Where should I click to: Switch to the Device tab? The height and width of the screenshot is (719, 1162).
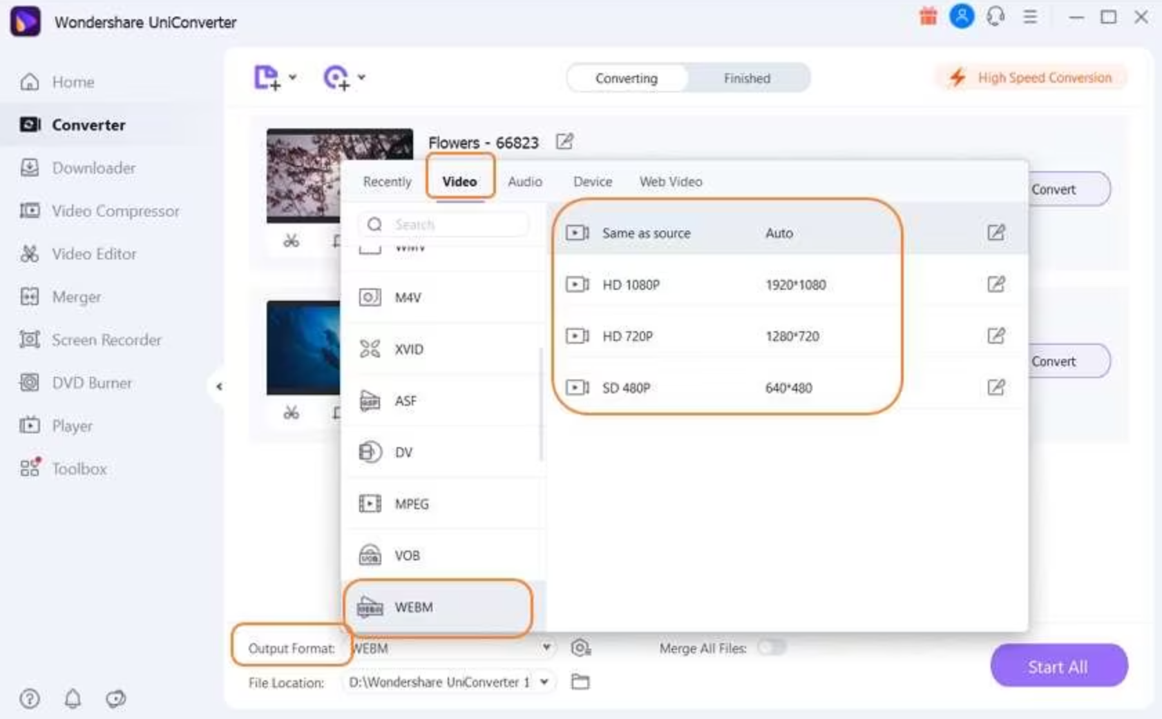[x=593, y=181]
